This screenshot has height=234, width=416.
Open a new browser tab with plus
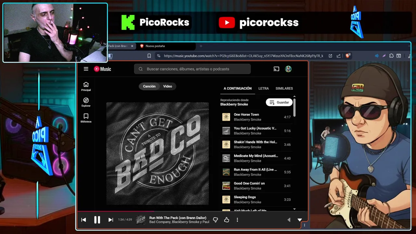[x=201, y=46]
